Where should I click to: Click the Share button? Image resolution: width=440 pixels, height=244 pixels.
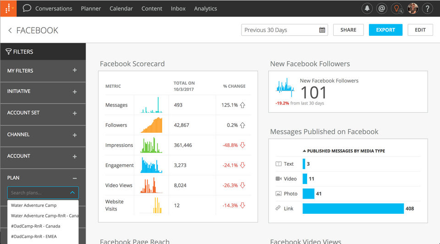coord(348,30)
